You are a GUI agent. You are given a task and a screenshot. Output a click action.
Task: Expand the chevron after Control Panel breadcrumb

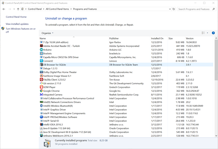44,9
